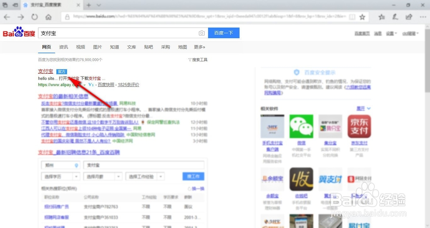This screenshot has width=430, height=228.
Task: Open the 京东支付 app icon
Action: pos(359,126)
